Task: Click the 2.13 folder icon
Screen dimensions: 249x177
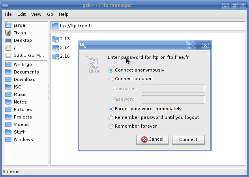Action: (56, 39)
